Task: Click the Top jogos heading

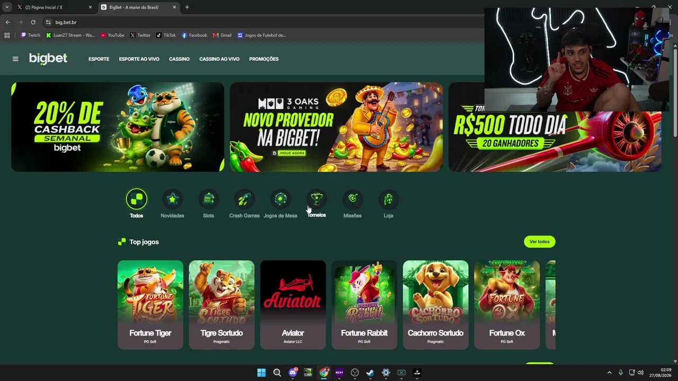Action: [144, 242]
